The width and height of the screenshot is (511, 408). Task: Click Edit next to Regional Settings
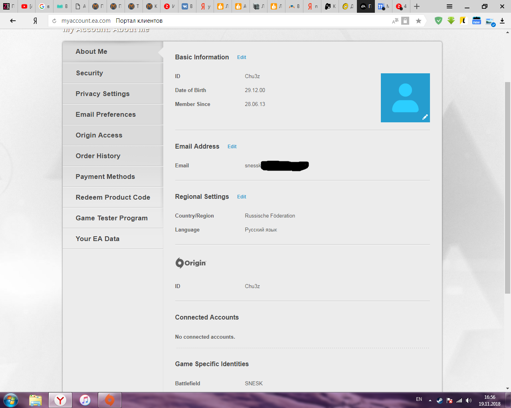tap(242, 197)
